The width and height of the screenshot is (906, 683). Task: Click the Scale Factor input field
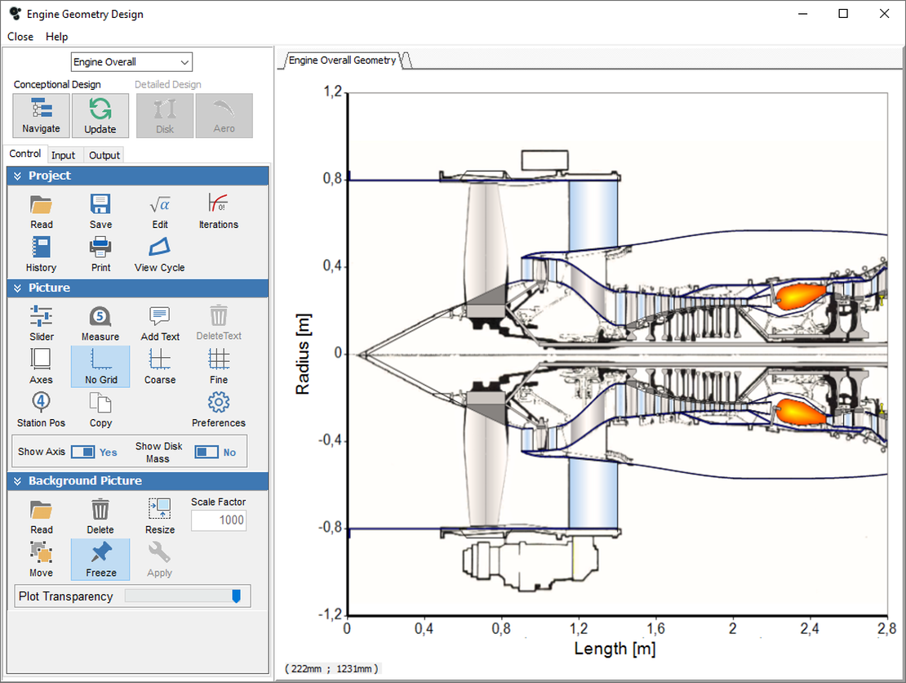tap(218, 520)
